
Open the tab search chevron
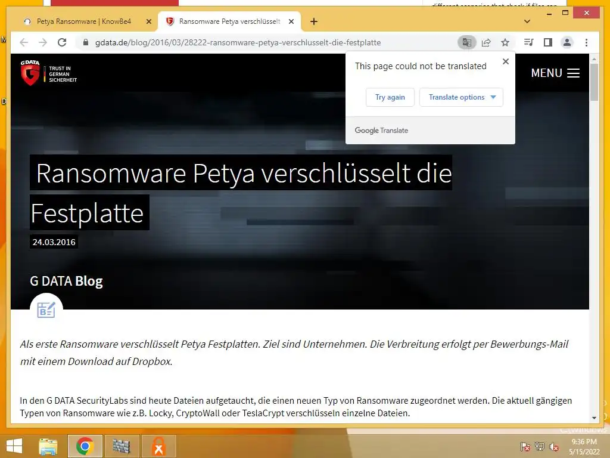click(x=527, y=21)
